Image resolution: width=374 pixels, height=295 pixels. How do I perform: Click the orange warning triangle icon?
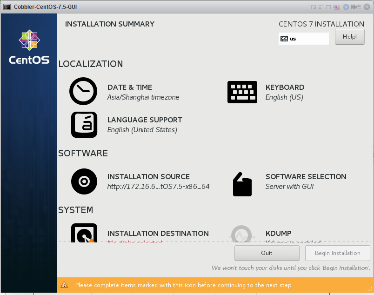click(x=64, y=285)
